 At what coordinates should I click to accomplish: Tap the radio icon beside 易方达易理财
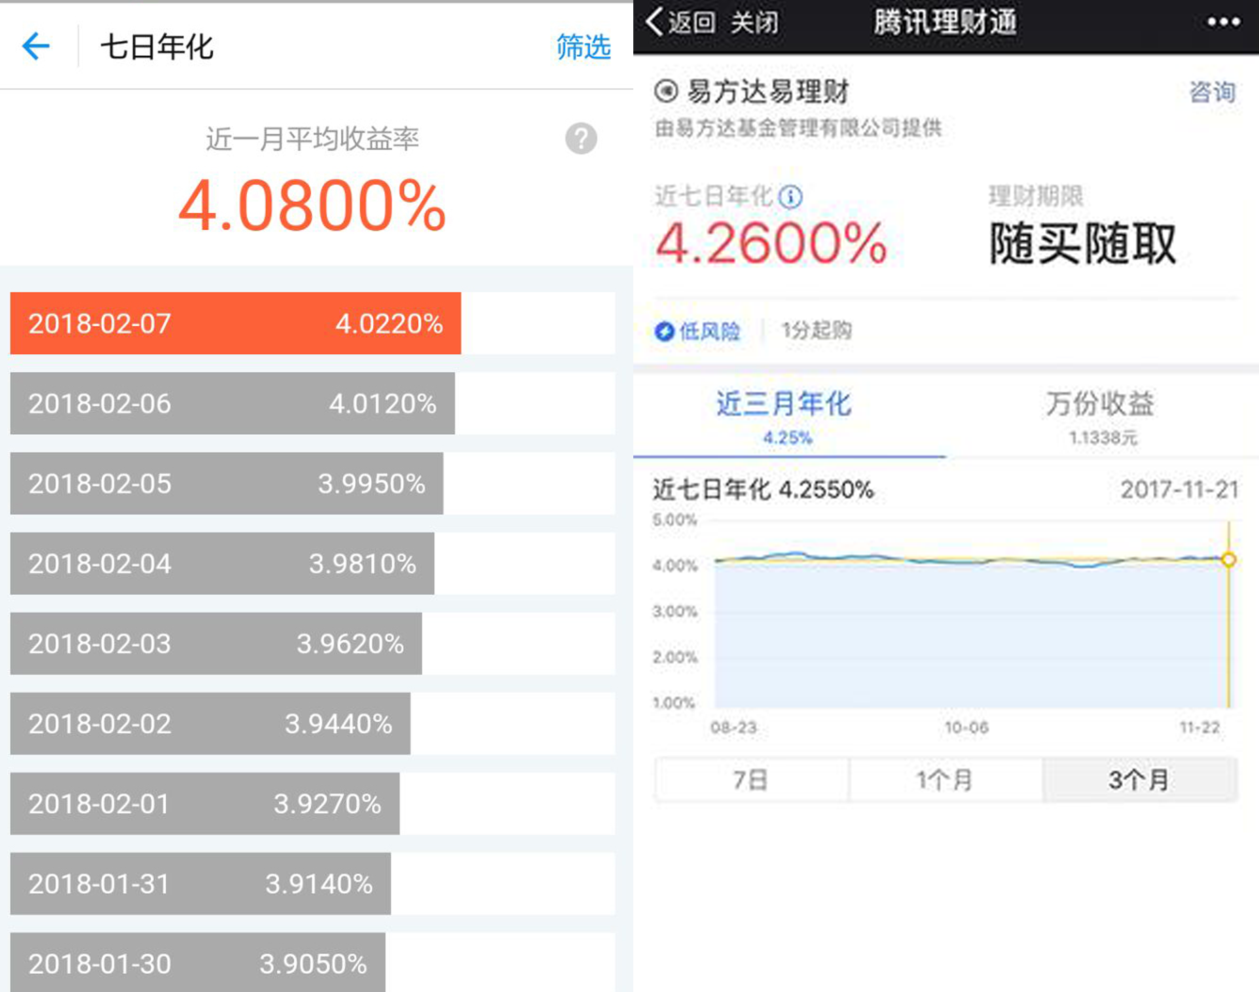666,91
